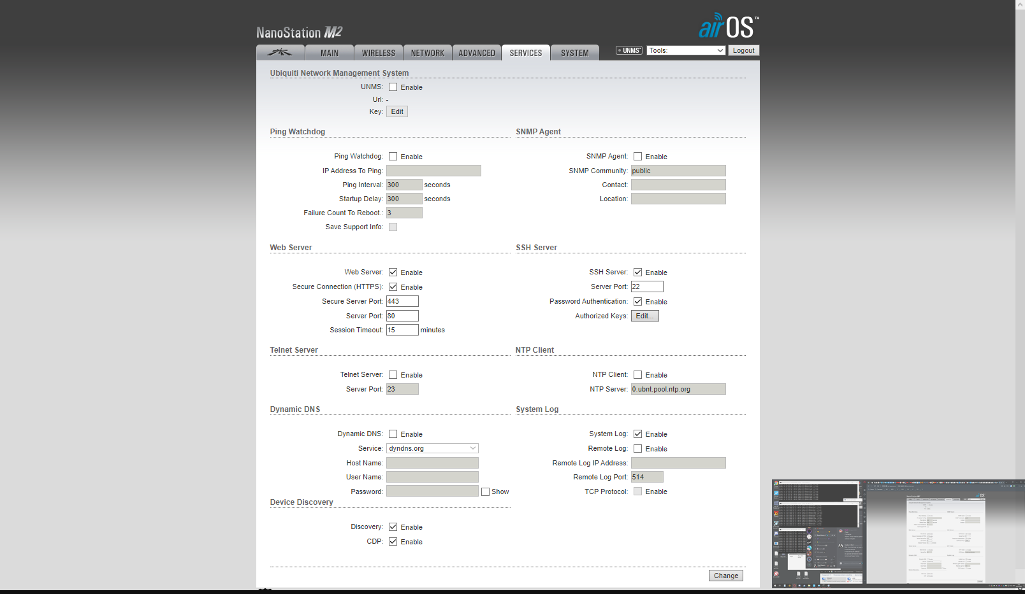Click the Logout button
Image resolution: width=1025 pixels, height=594 pixels.
pos(743,50)
